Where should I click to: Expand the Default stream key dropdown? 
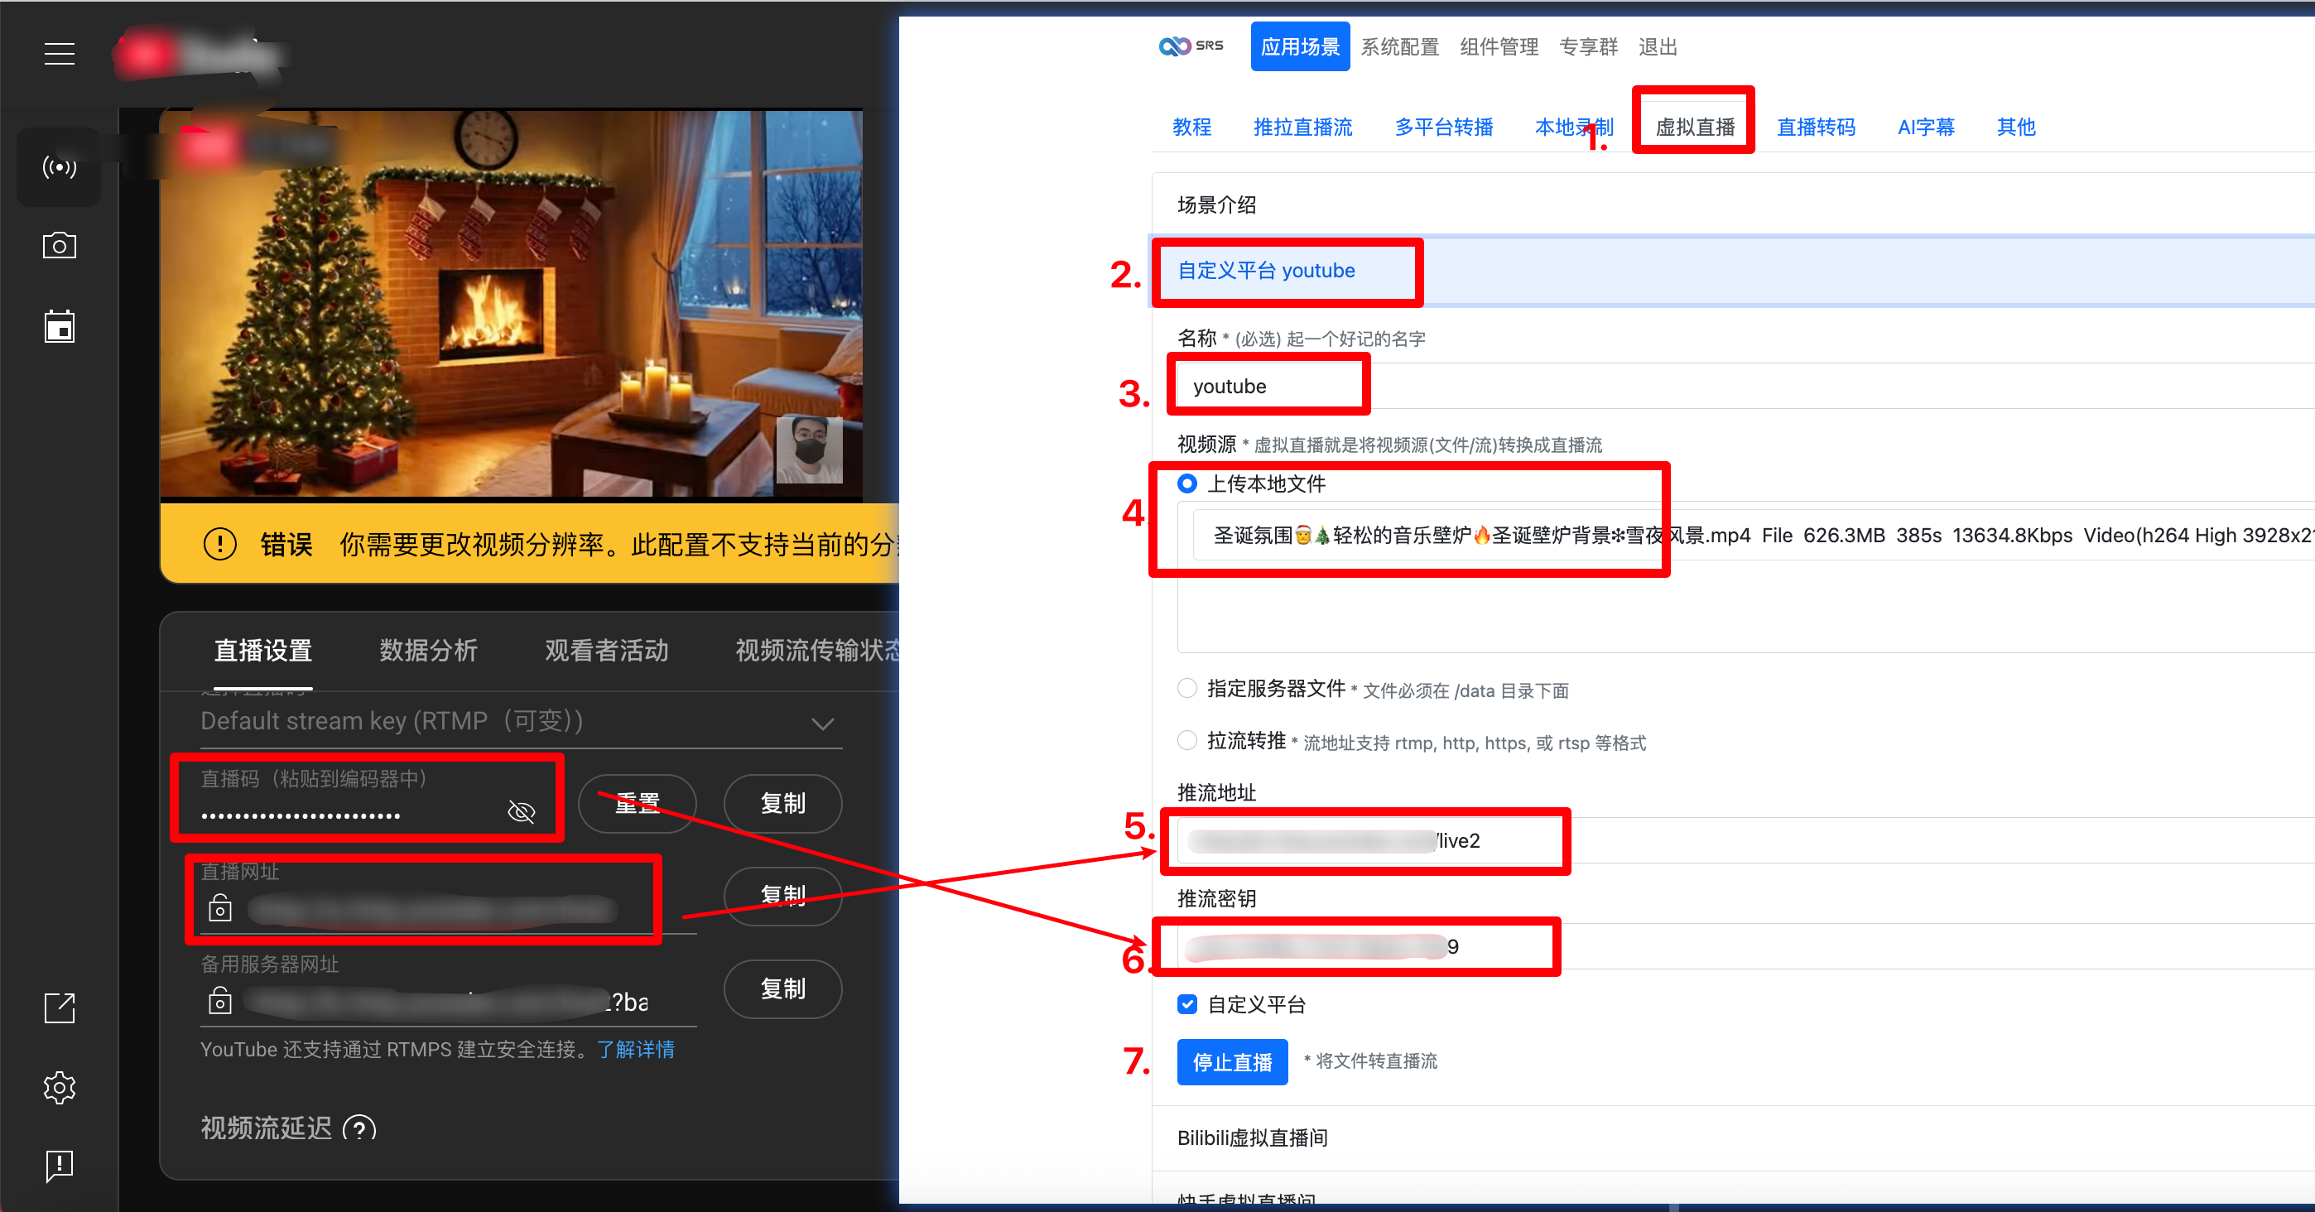[822, 724]
